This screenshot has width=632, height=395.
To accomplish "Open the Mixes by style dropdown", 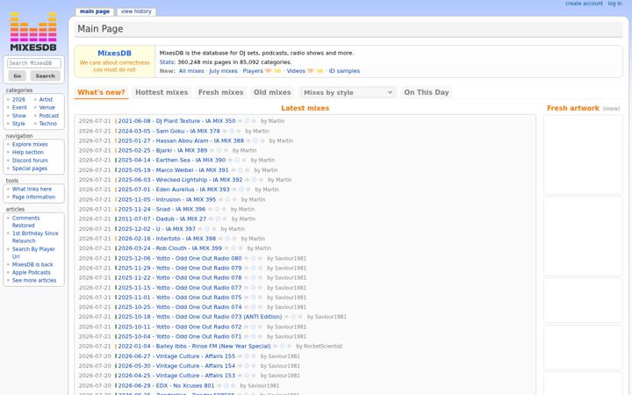I will 348,92.
